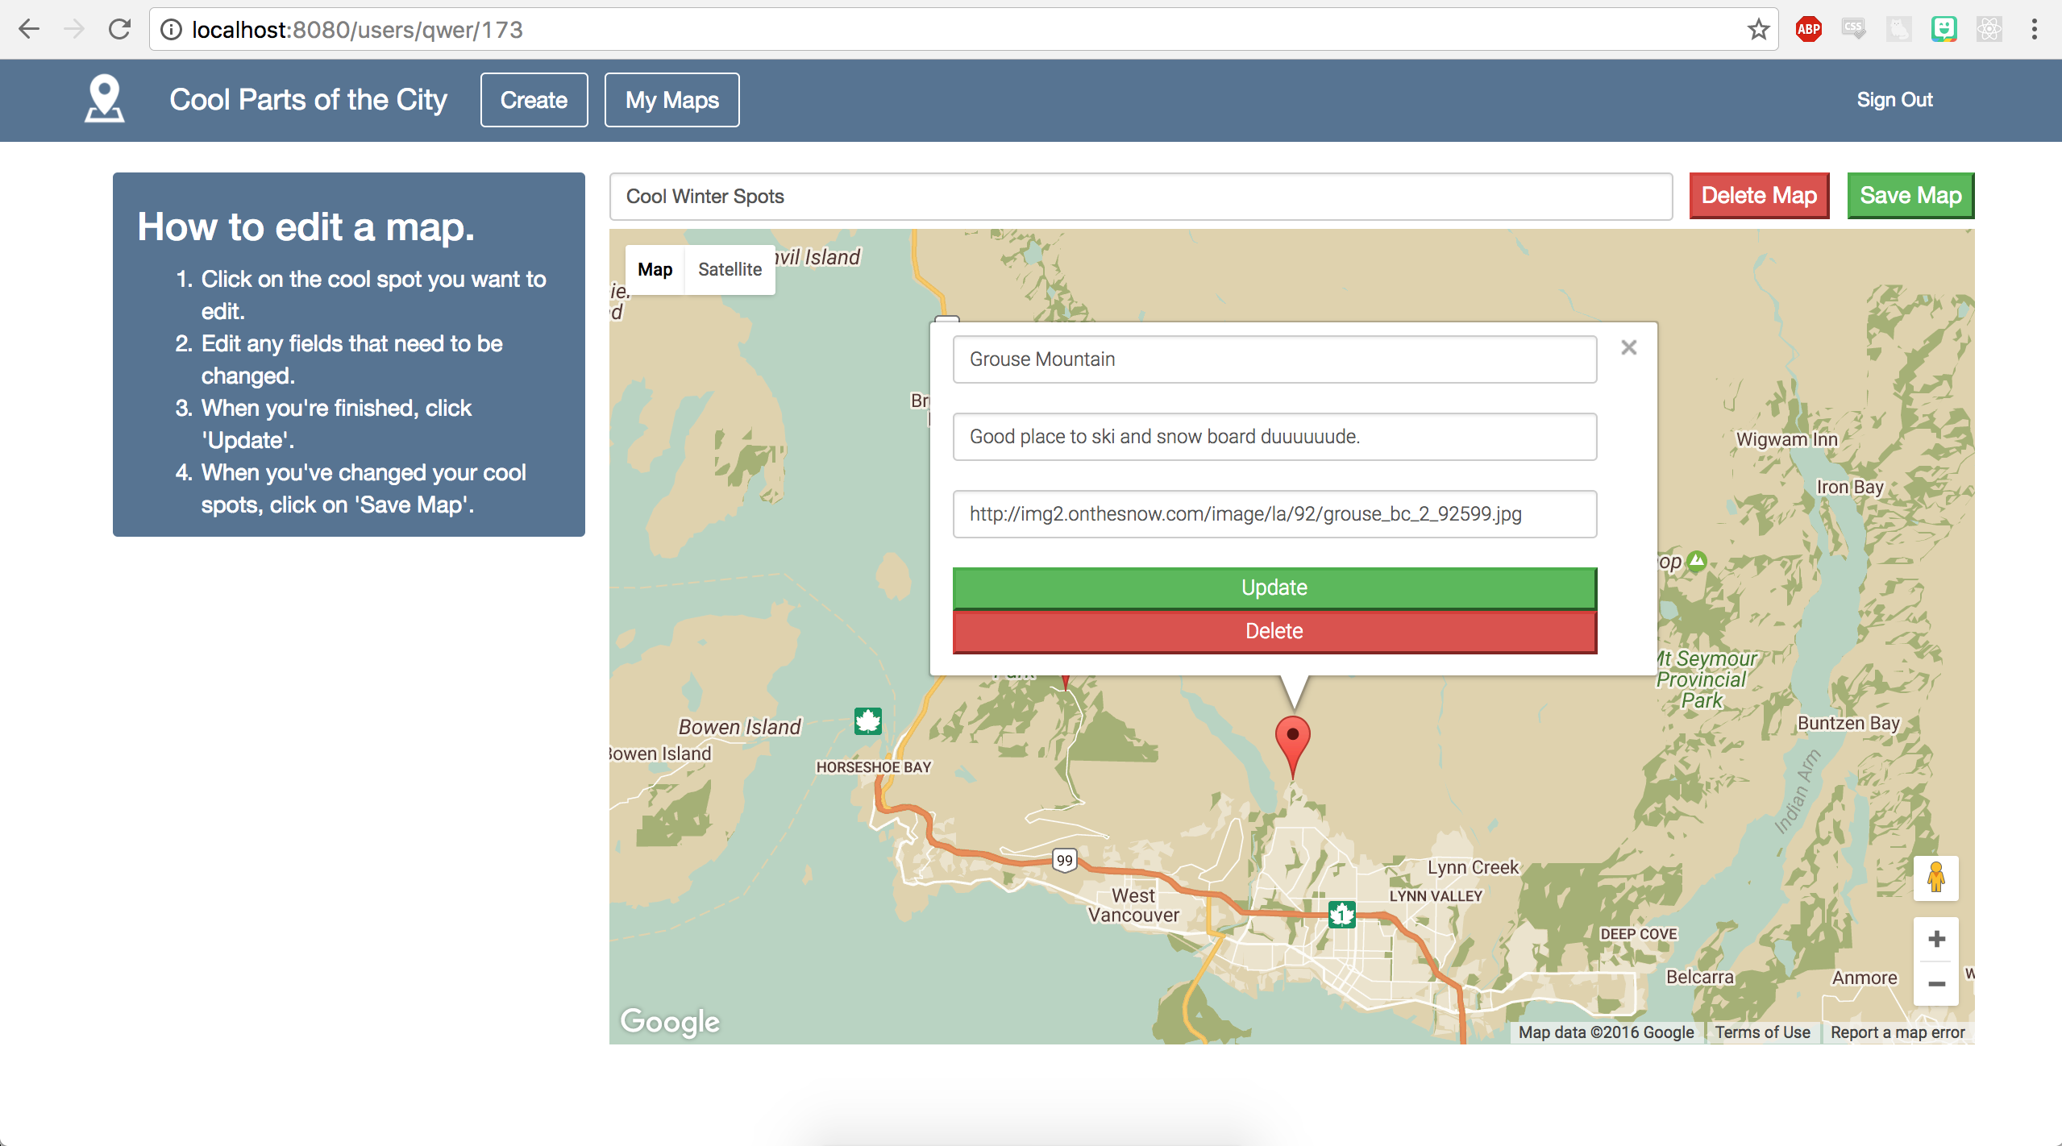Screen dimensions: 2062x1146
Task: Select the Map view tab
Action: pyautogui.click(x=655, y=269)
